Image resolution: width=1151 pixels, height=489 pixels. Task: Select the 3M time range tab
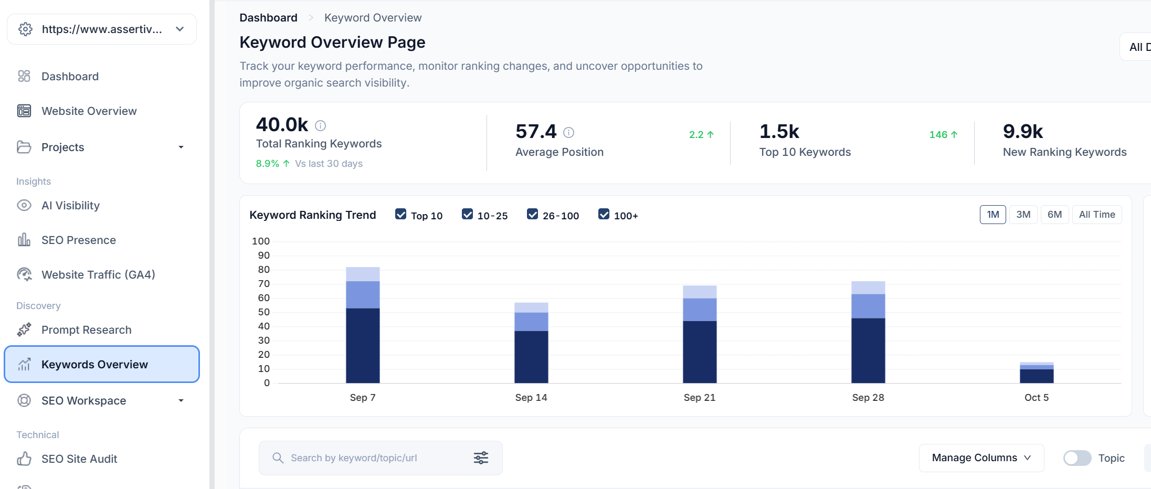[1023, 215]
